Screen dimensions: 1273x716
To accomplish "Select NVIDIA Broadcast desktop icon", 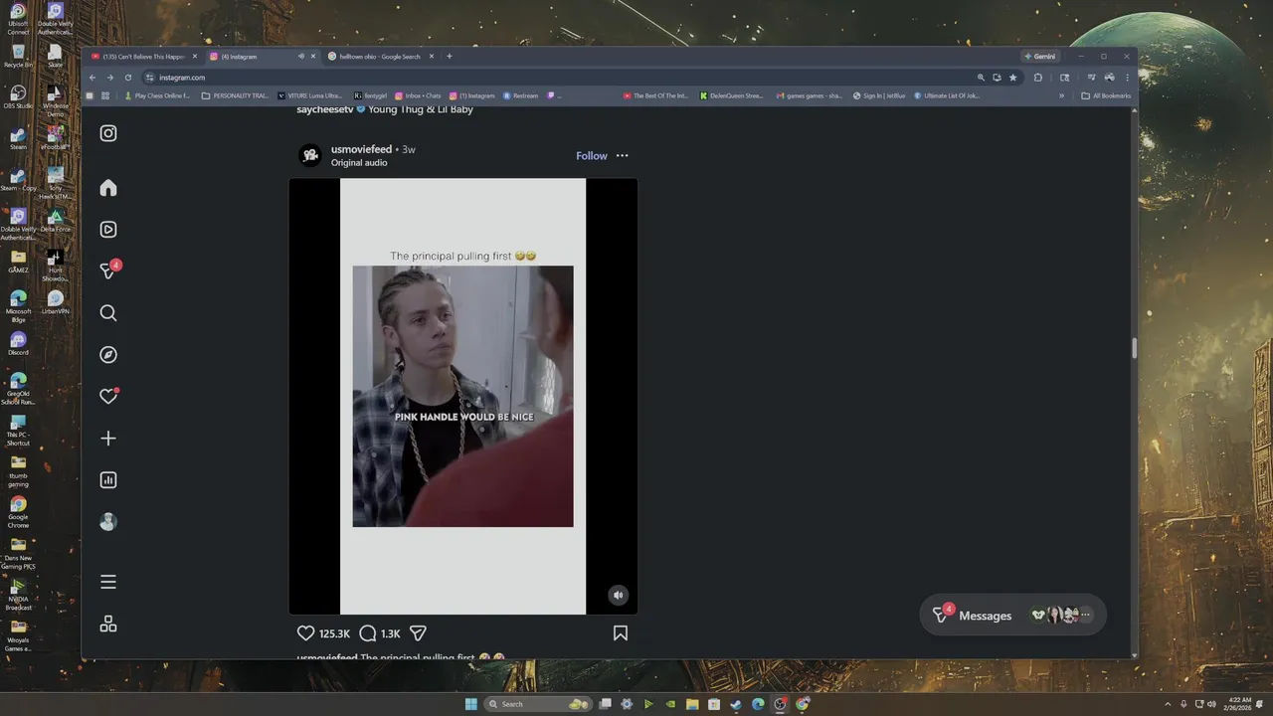I will [x=18, y=595].
